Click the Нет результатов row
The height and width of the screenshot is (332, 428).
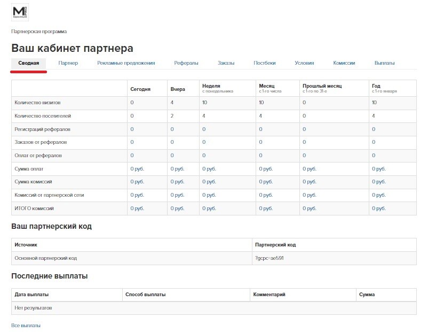coord(214,308)
